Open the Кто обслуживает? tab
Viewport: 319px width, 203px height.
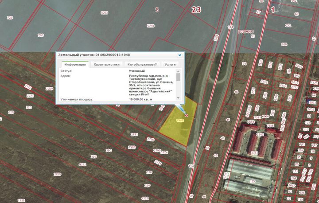click(x=142, y=65)
